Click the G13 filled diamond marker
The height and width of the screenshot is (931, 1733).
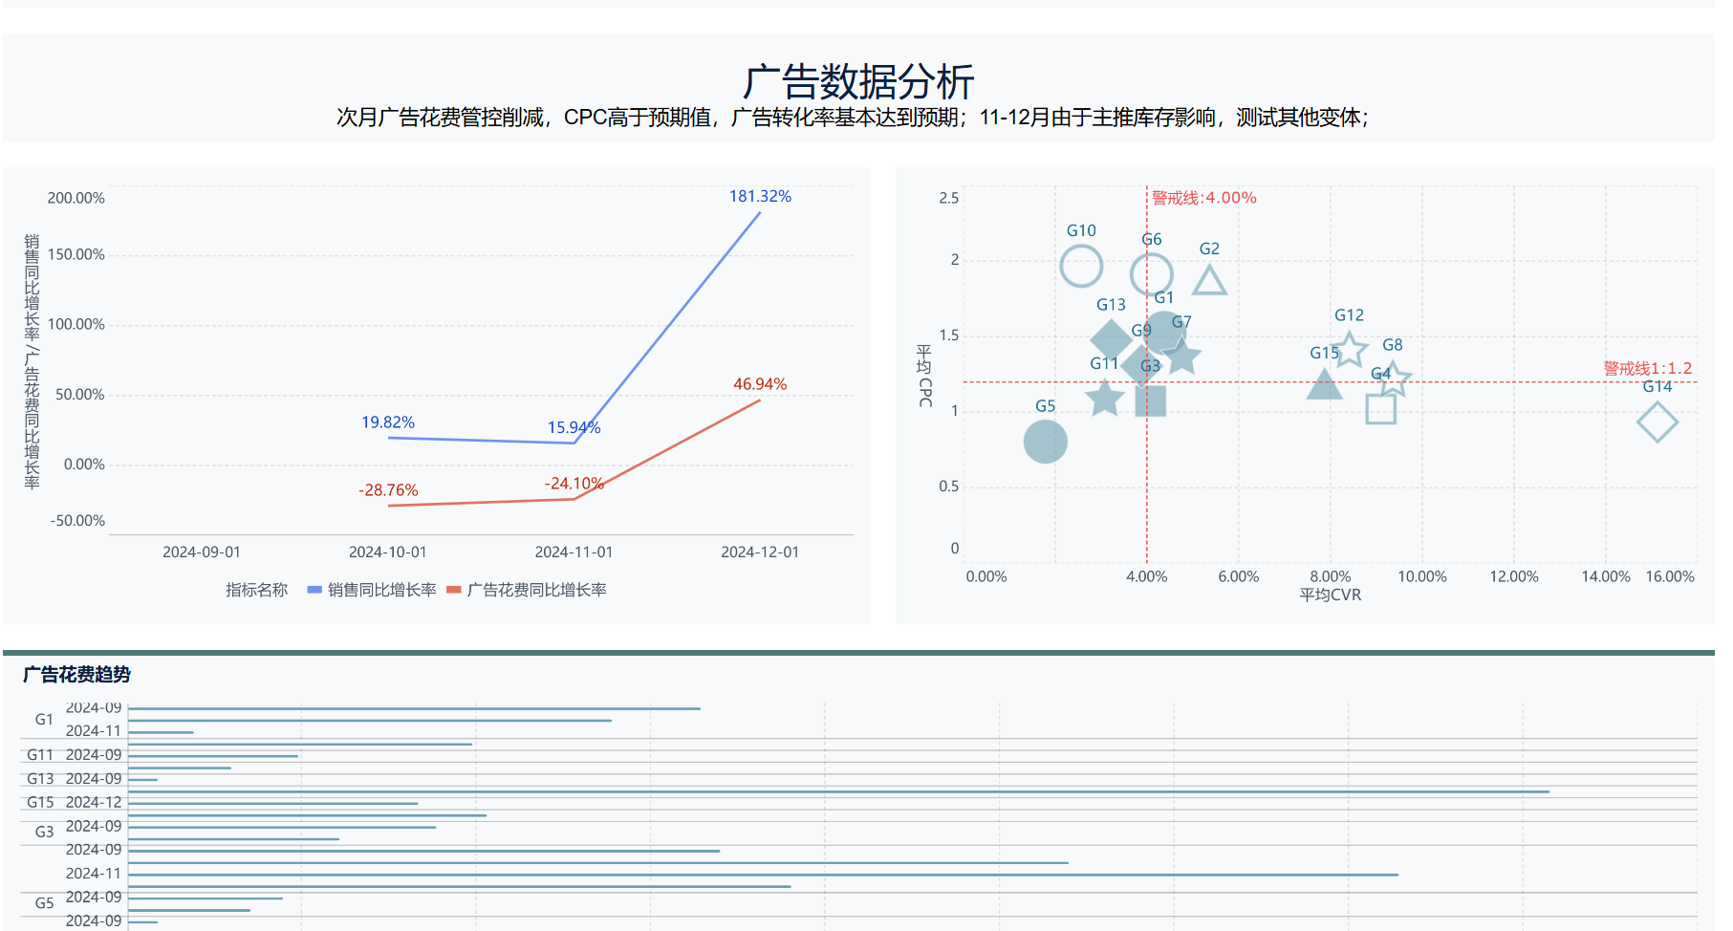(1111, 339)
